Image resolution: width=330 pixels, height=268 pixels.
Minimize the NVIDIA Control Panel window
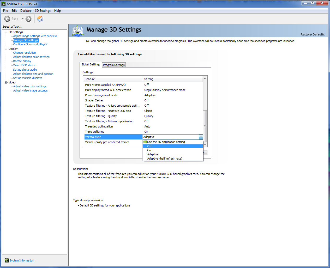pyautogui.click(x=305, y=3)
